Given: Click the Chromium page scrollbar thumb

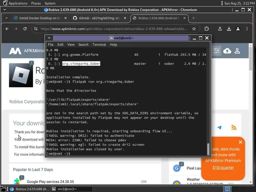Looking at the screenshot, I should pos(250,58).
